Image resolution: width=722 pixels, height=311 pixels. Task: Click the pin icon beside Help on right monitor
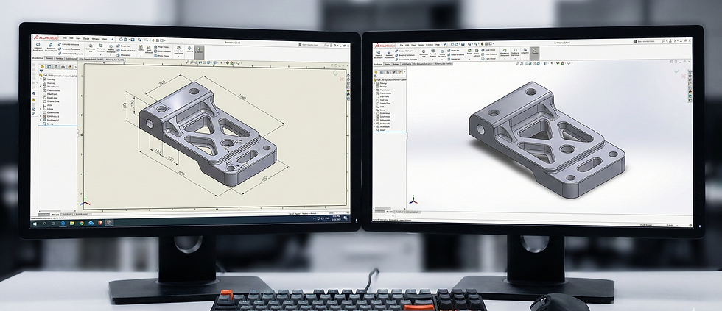[x=445, y=44]
